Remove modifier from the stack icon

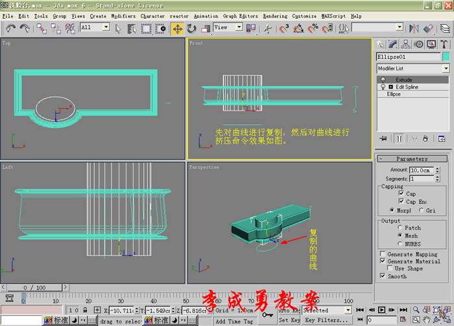pyautogui.click(x=425, y=139)
